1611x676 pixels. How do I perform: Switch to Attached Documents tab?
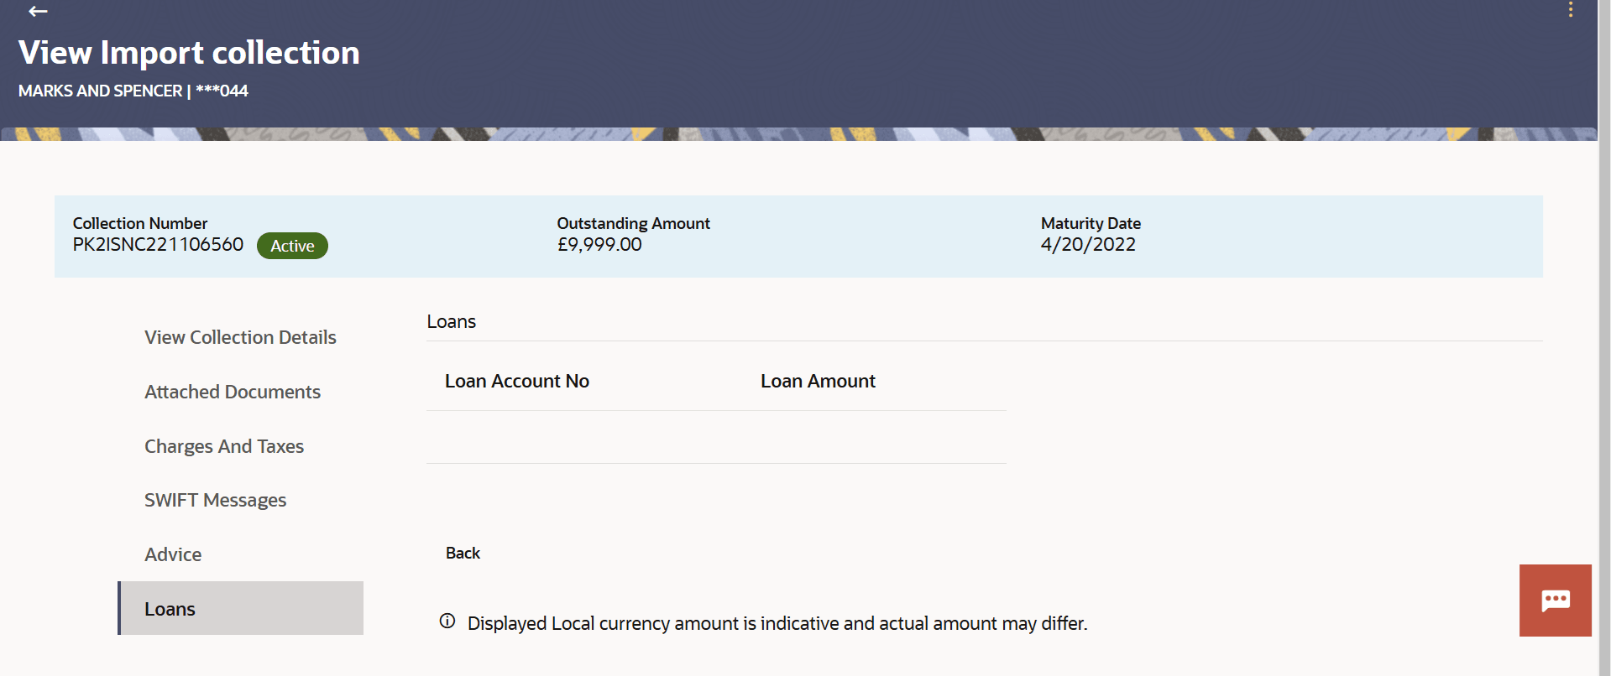233,392
